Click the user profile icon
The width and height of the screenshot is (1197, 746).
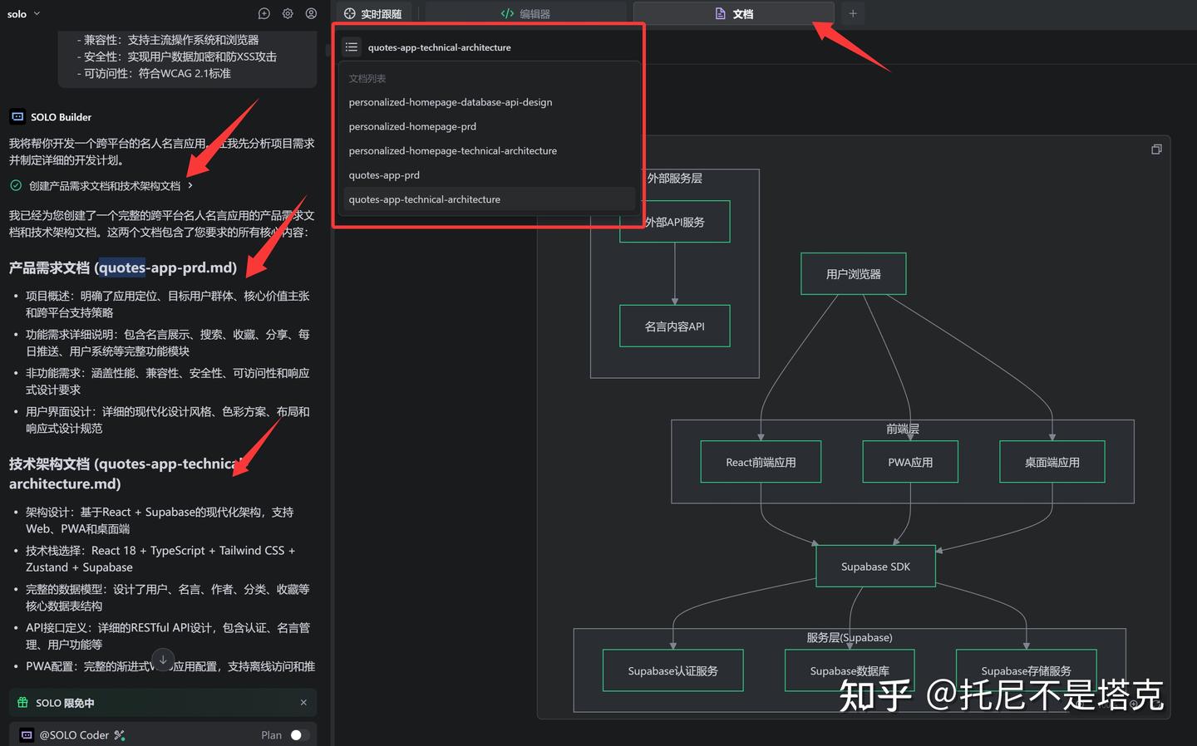(310, 13)
